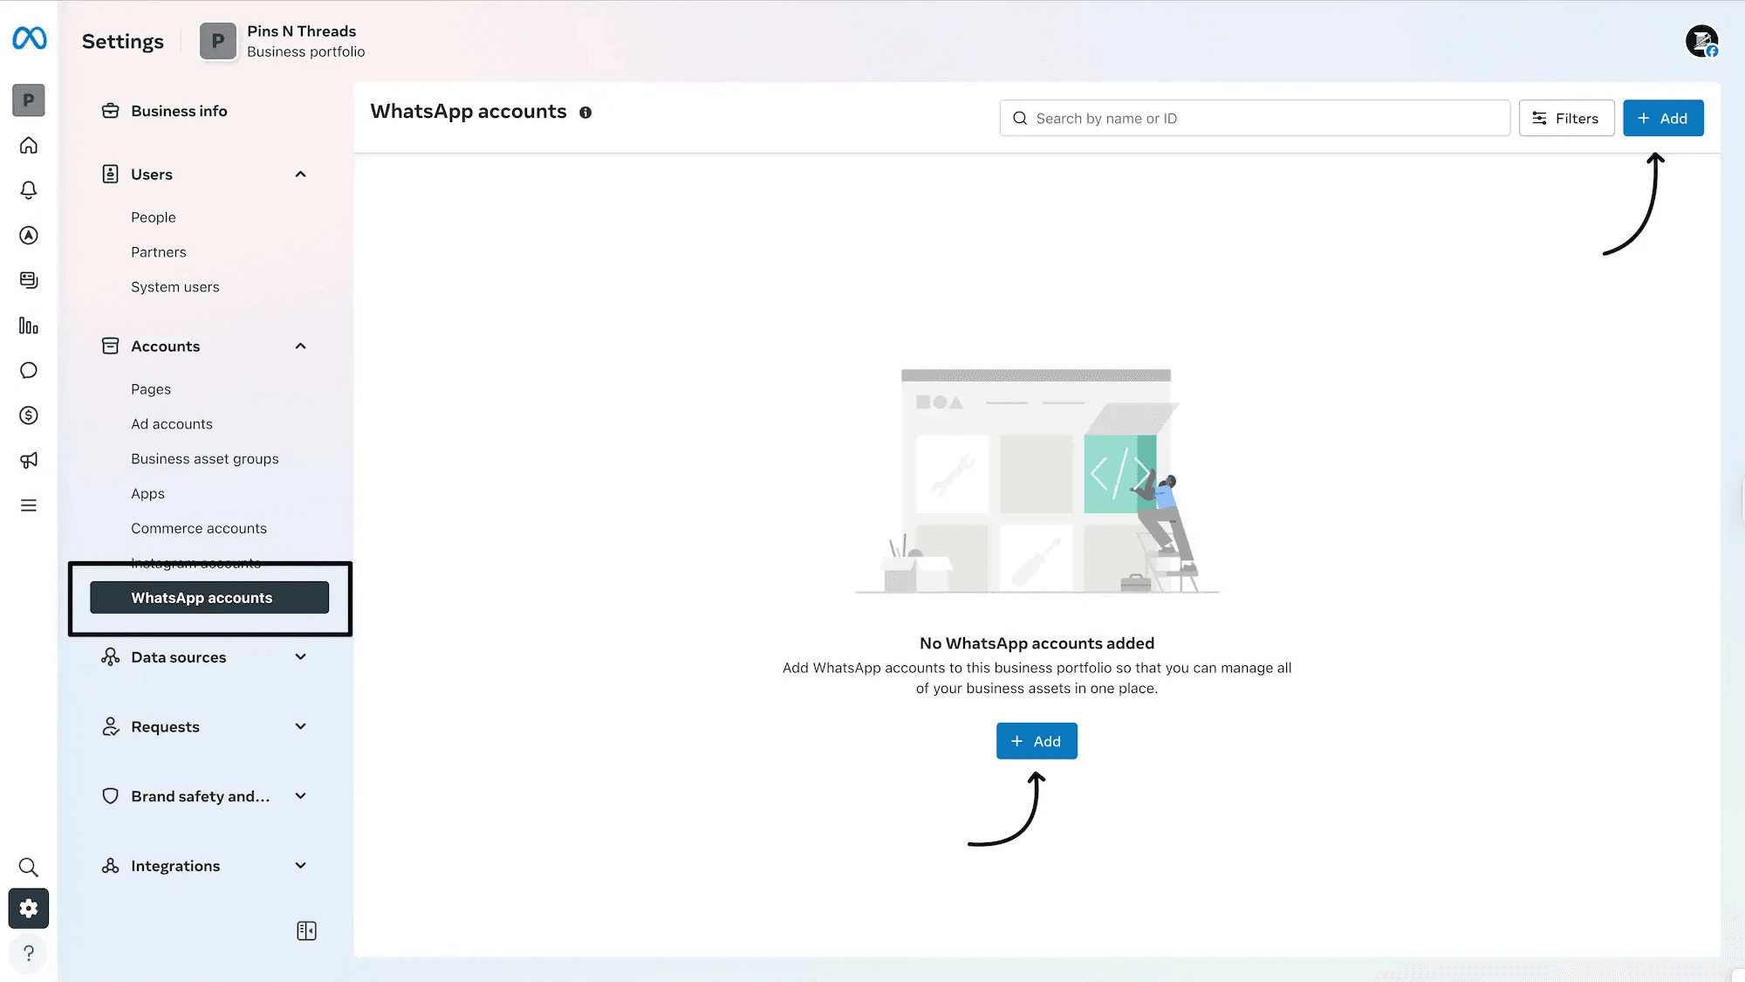Select WhatsApp accounts menu item
Viewport: 1745px width, 982px height.
click(209, 598)
